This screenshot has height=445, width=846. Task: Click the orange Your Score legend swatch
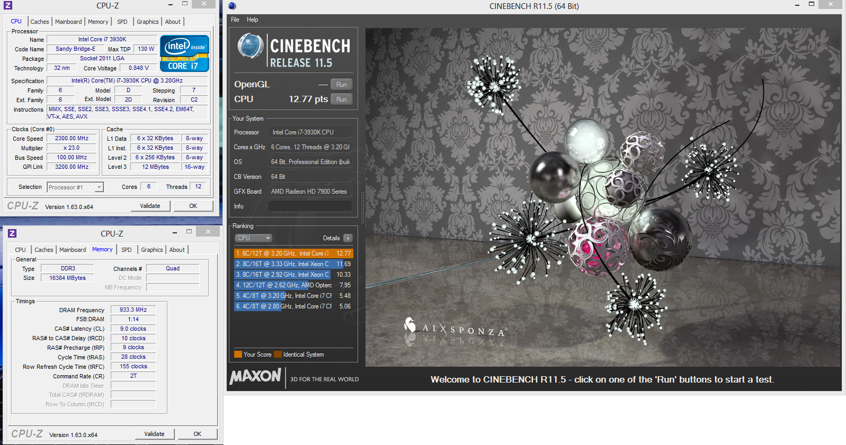[x=238, y=355]
